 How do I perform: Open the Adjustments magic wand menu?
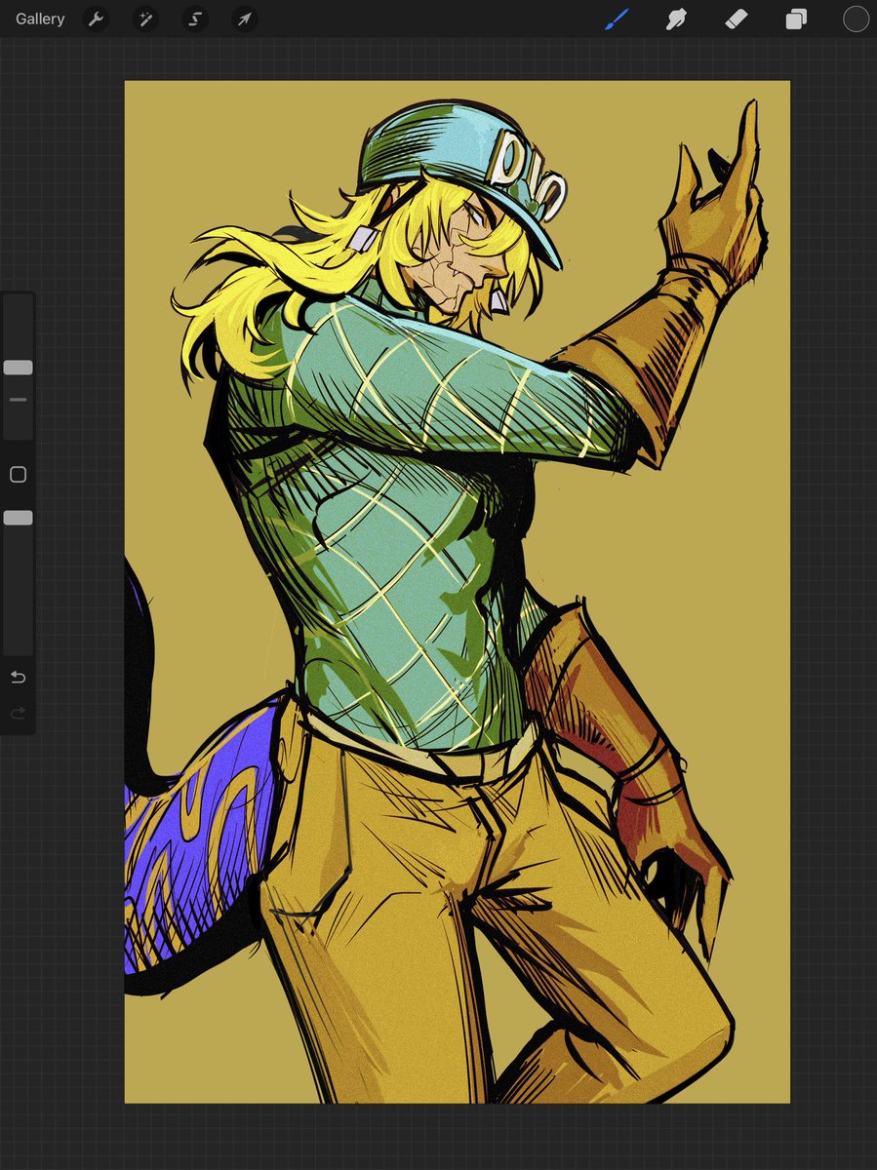coord(144,19)
